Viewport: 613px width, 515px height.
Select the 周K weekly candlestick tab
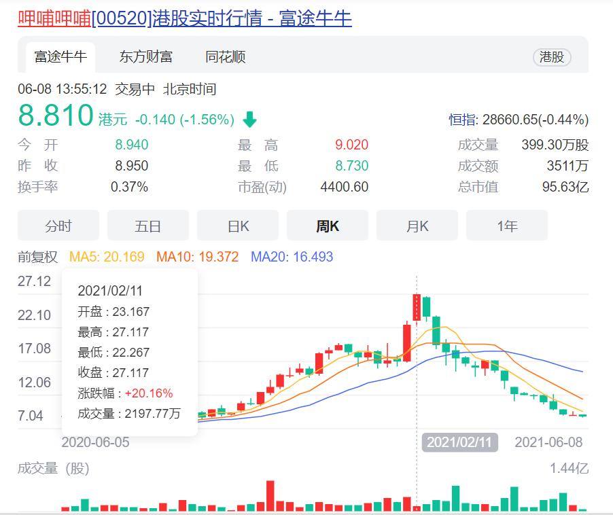click(328, 226)
